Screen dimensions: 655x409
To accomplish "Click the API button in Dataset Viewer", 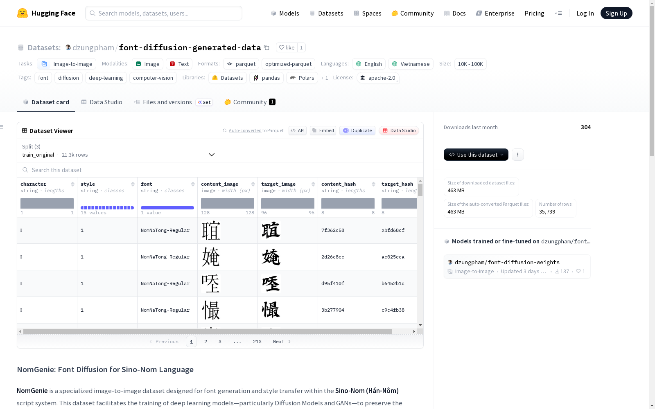I will tap(298, 130).
